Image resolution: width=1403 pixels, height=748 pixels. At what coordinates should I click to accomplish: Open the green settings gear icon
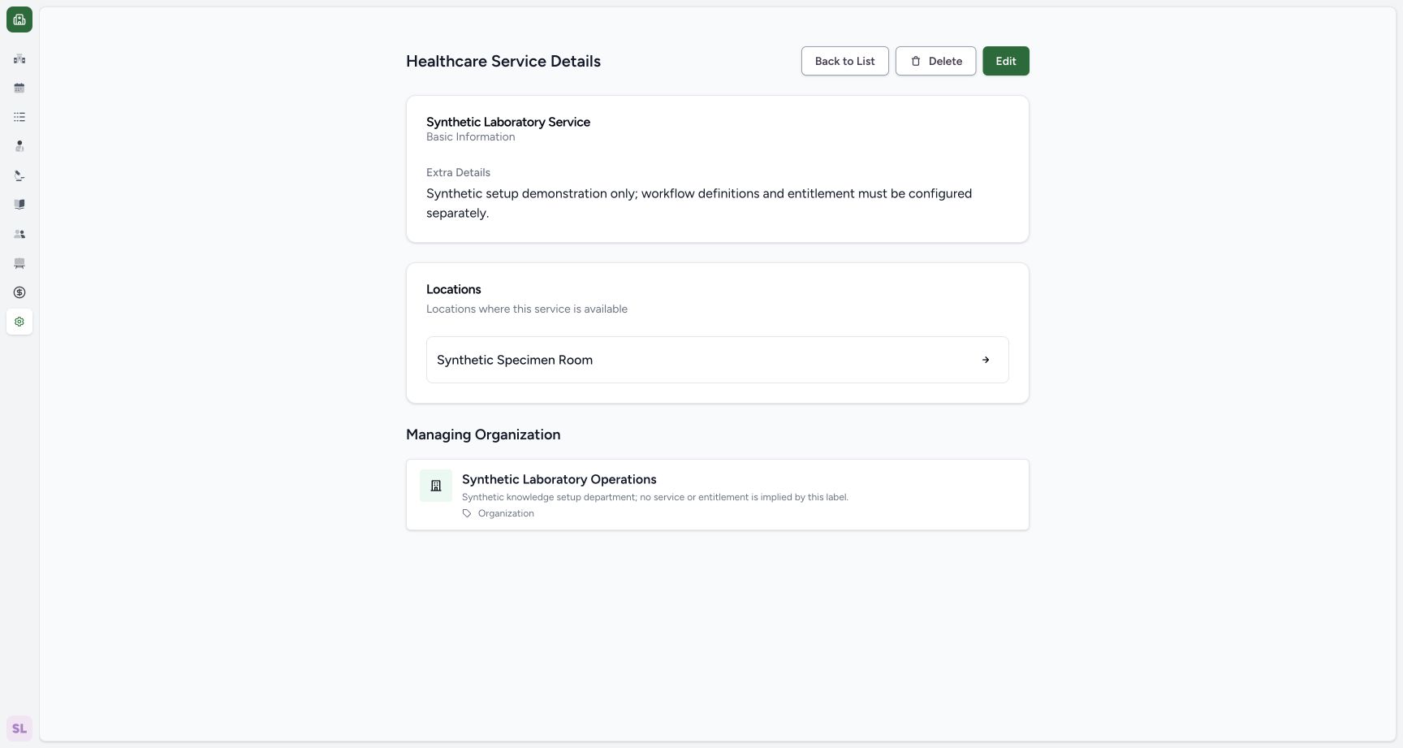point(19,322)
